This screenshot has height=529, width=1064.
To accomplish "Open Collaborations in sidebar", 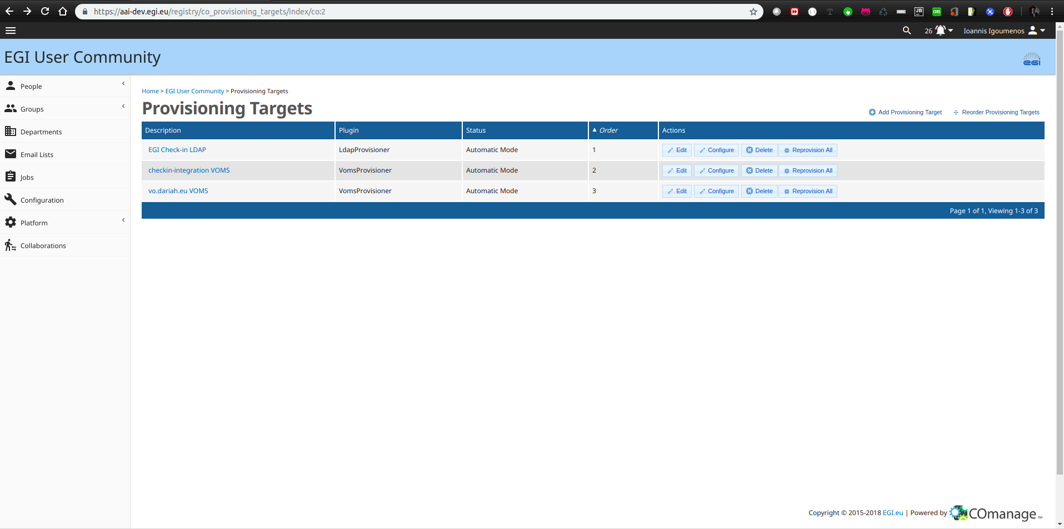I will (65, 245).
